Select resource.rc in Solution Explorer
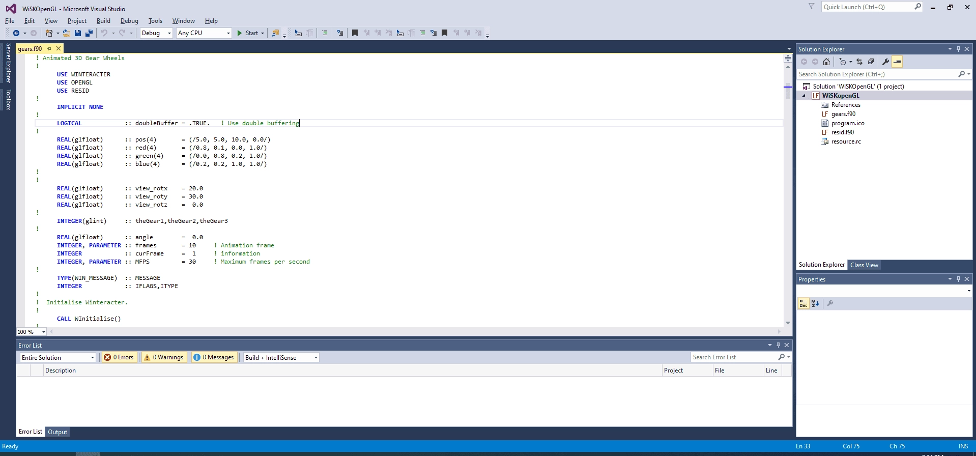The height and width of the screenshot is (456, 976). 846,141
